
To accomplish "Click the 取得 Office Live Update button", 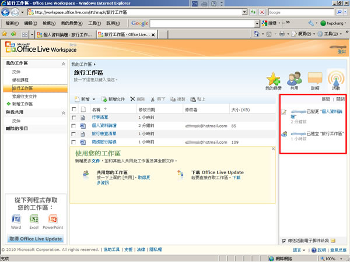I will click(36, 239).
